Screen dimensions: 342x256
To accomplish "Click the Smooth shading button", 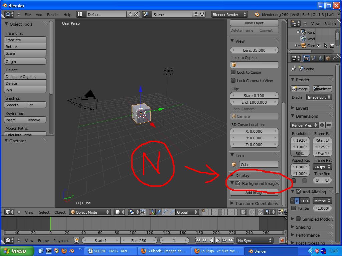I will [x=14, y=105].
